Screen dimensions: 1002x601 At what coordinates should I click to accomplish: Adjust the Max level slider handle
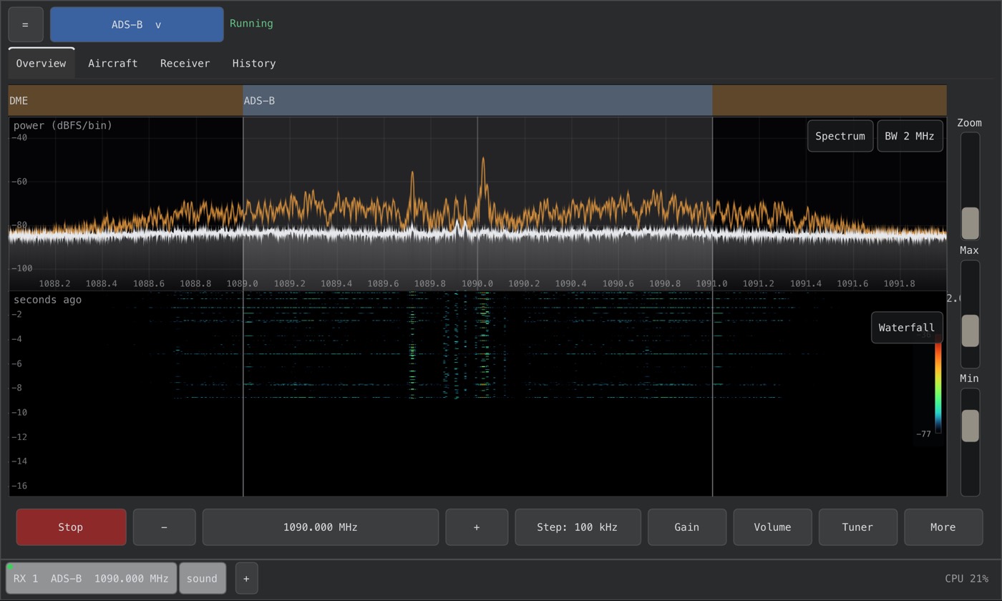pos(970,331)
